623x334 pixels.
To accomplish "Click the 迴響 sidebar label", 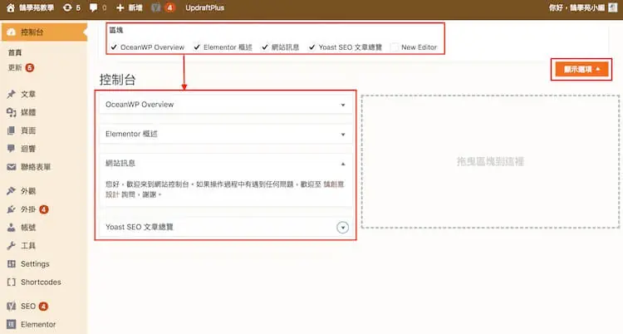I will click(x=28, y=149).
